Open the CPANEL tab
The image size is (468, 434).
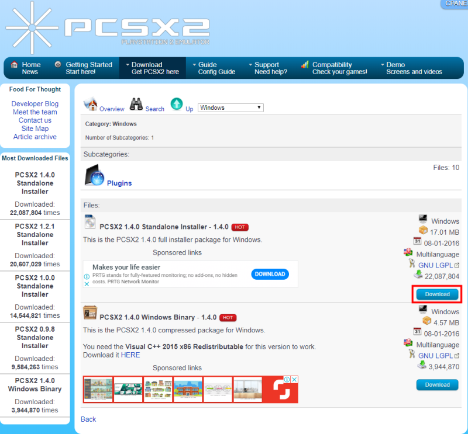point(455,4)
